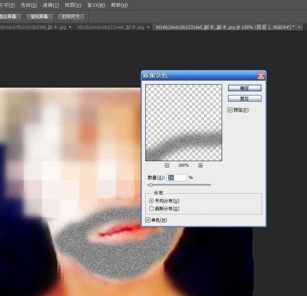Open the 选择(S) select menu

(28, 5)
